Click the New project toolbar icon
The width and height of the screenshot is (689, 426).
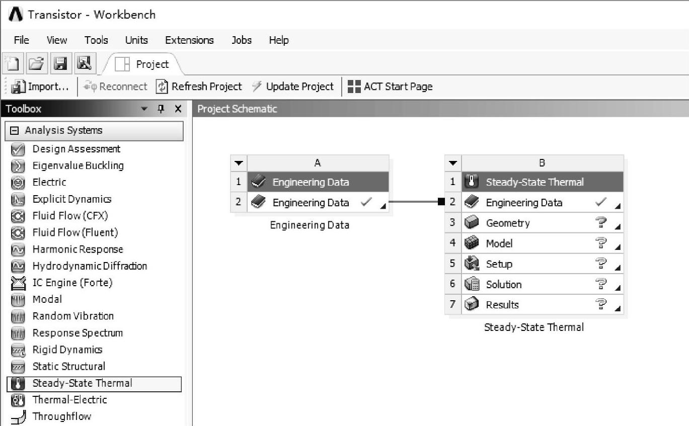pos(12,64)
